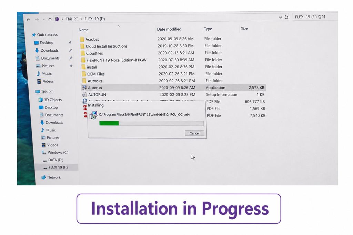This screenshot has width=353, height=235.
Task: Open Downloads under This PC
Action: click(52, 123)
